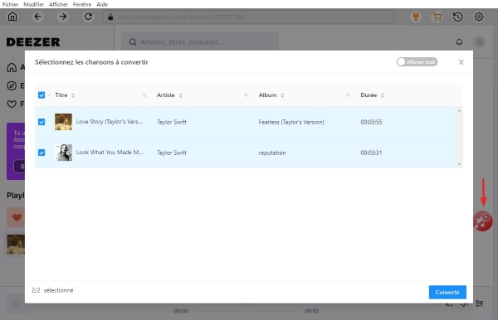Close the song selection dialog
The image size is (498, 320).
click(461, 62)
